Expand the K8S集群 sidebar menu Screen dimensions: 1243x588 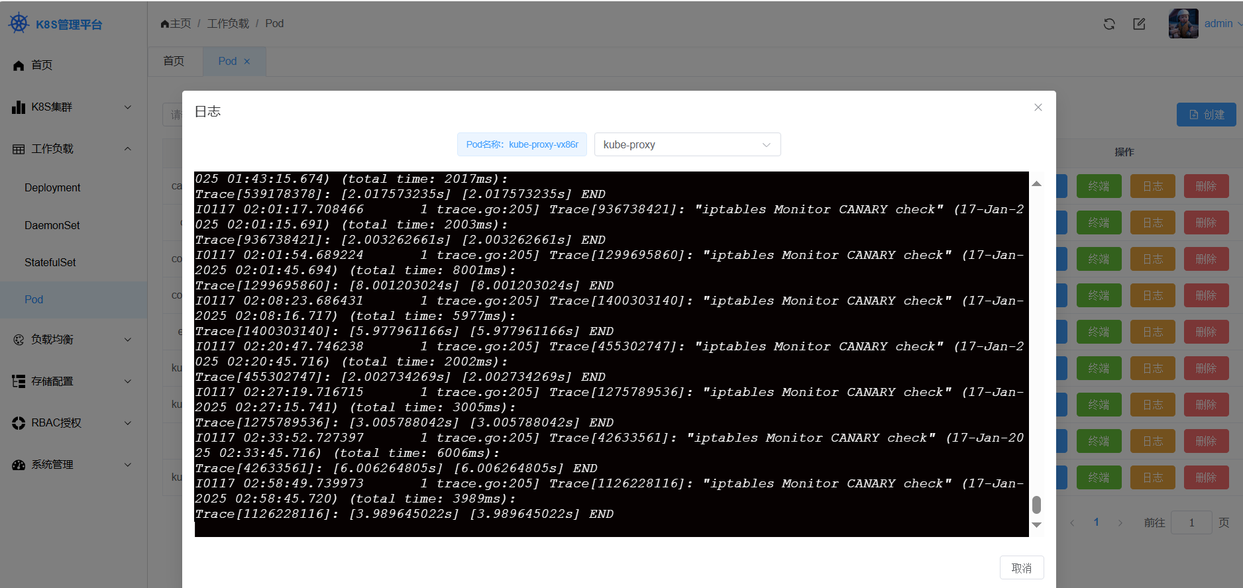pyautogui.click(x=73, y=107)
